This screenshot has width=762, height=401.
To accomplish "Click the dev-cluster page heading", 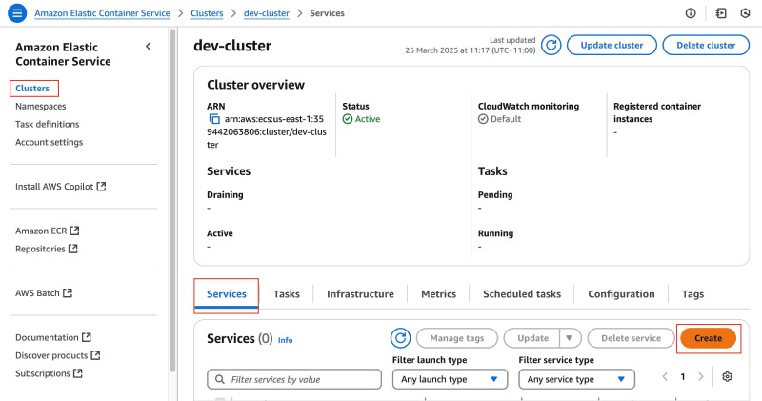I will pos(232,45).
